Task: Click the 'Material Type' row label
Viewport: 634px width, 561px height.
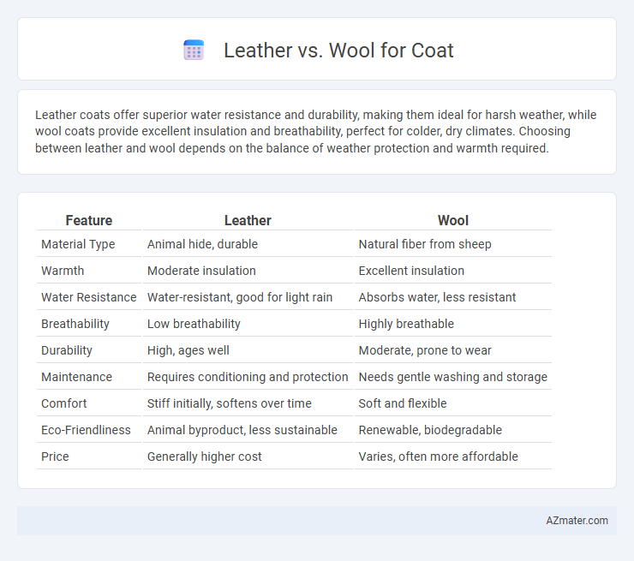Action: tap(78, 244)
